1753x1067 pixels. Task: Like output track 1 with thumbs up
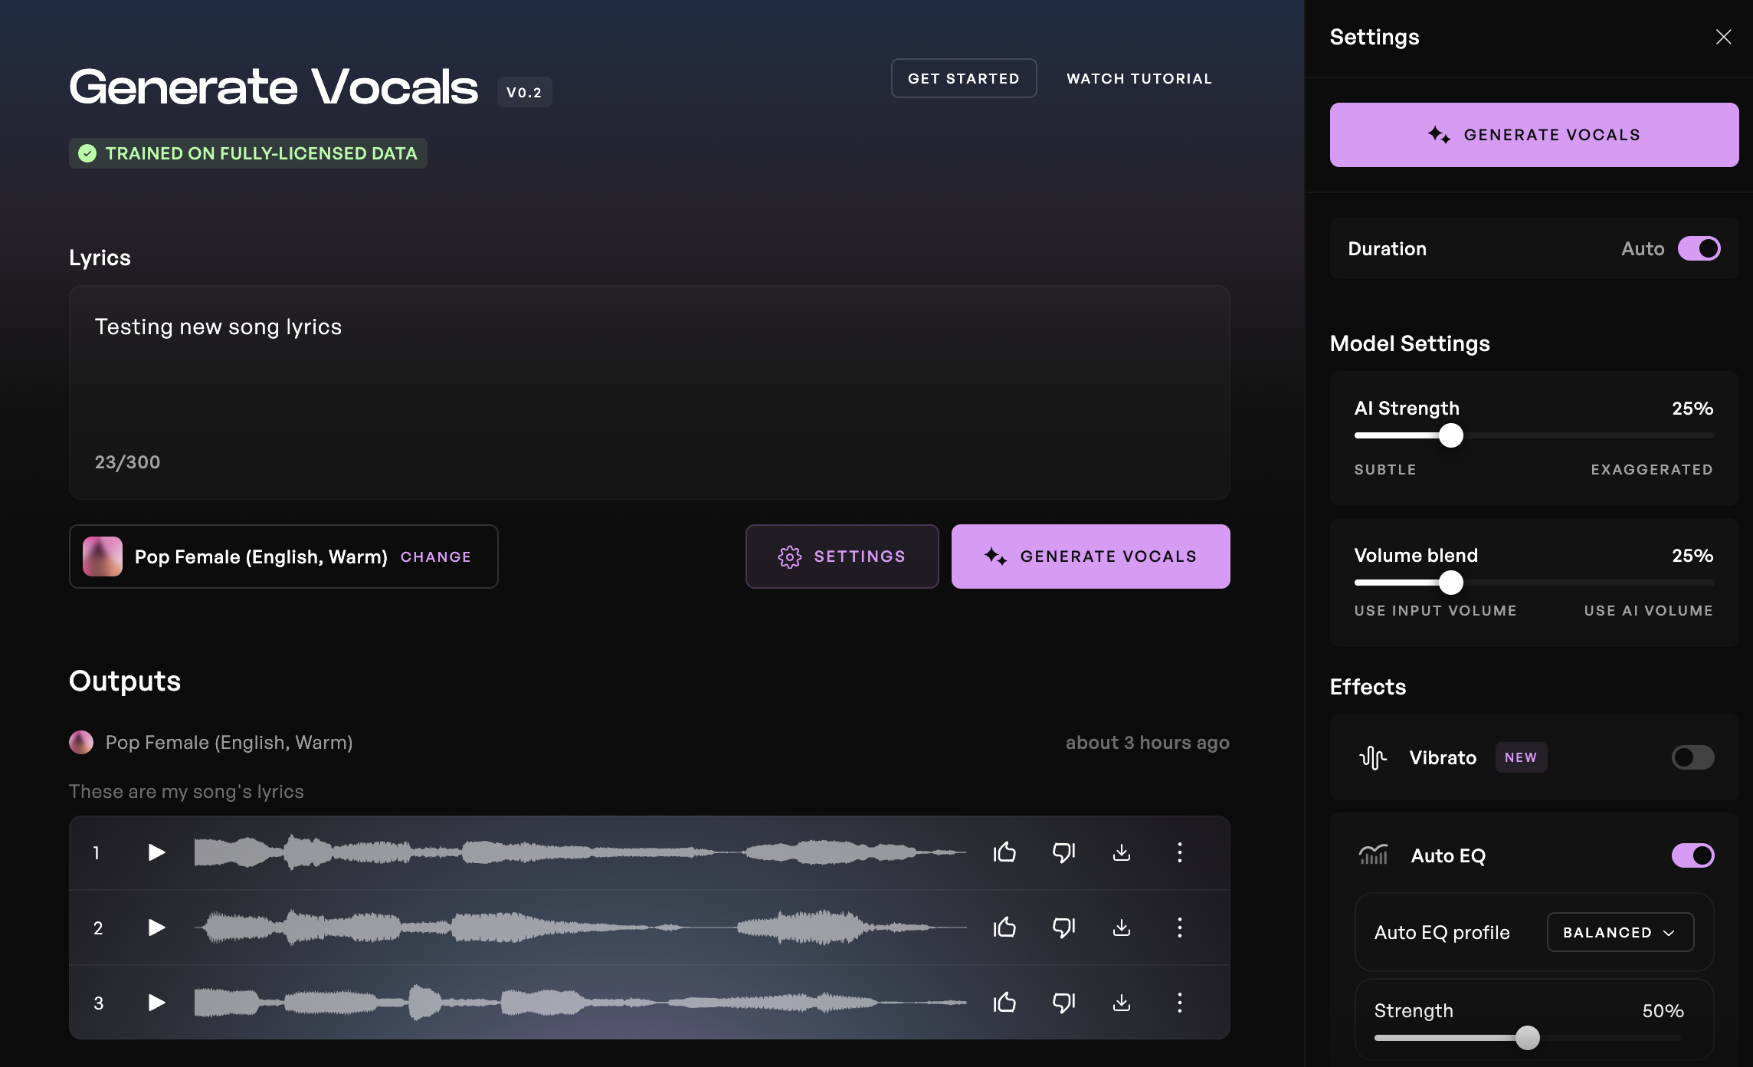pos(1004,852)
